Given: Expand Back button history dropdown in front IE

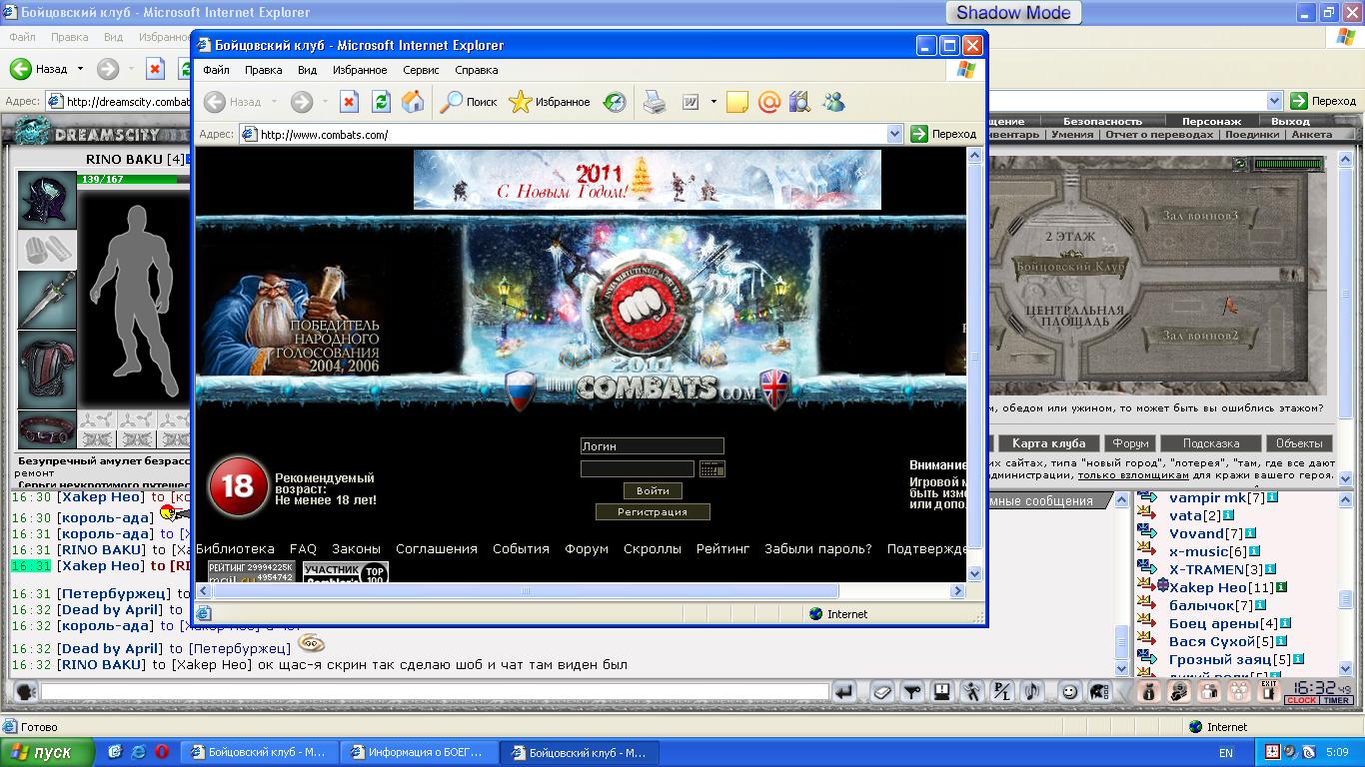Looking at the screenshot, I should (x=273, y=102).
